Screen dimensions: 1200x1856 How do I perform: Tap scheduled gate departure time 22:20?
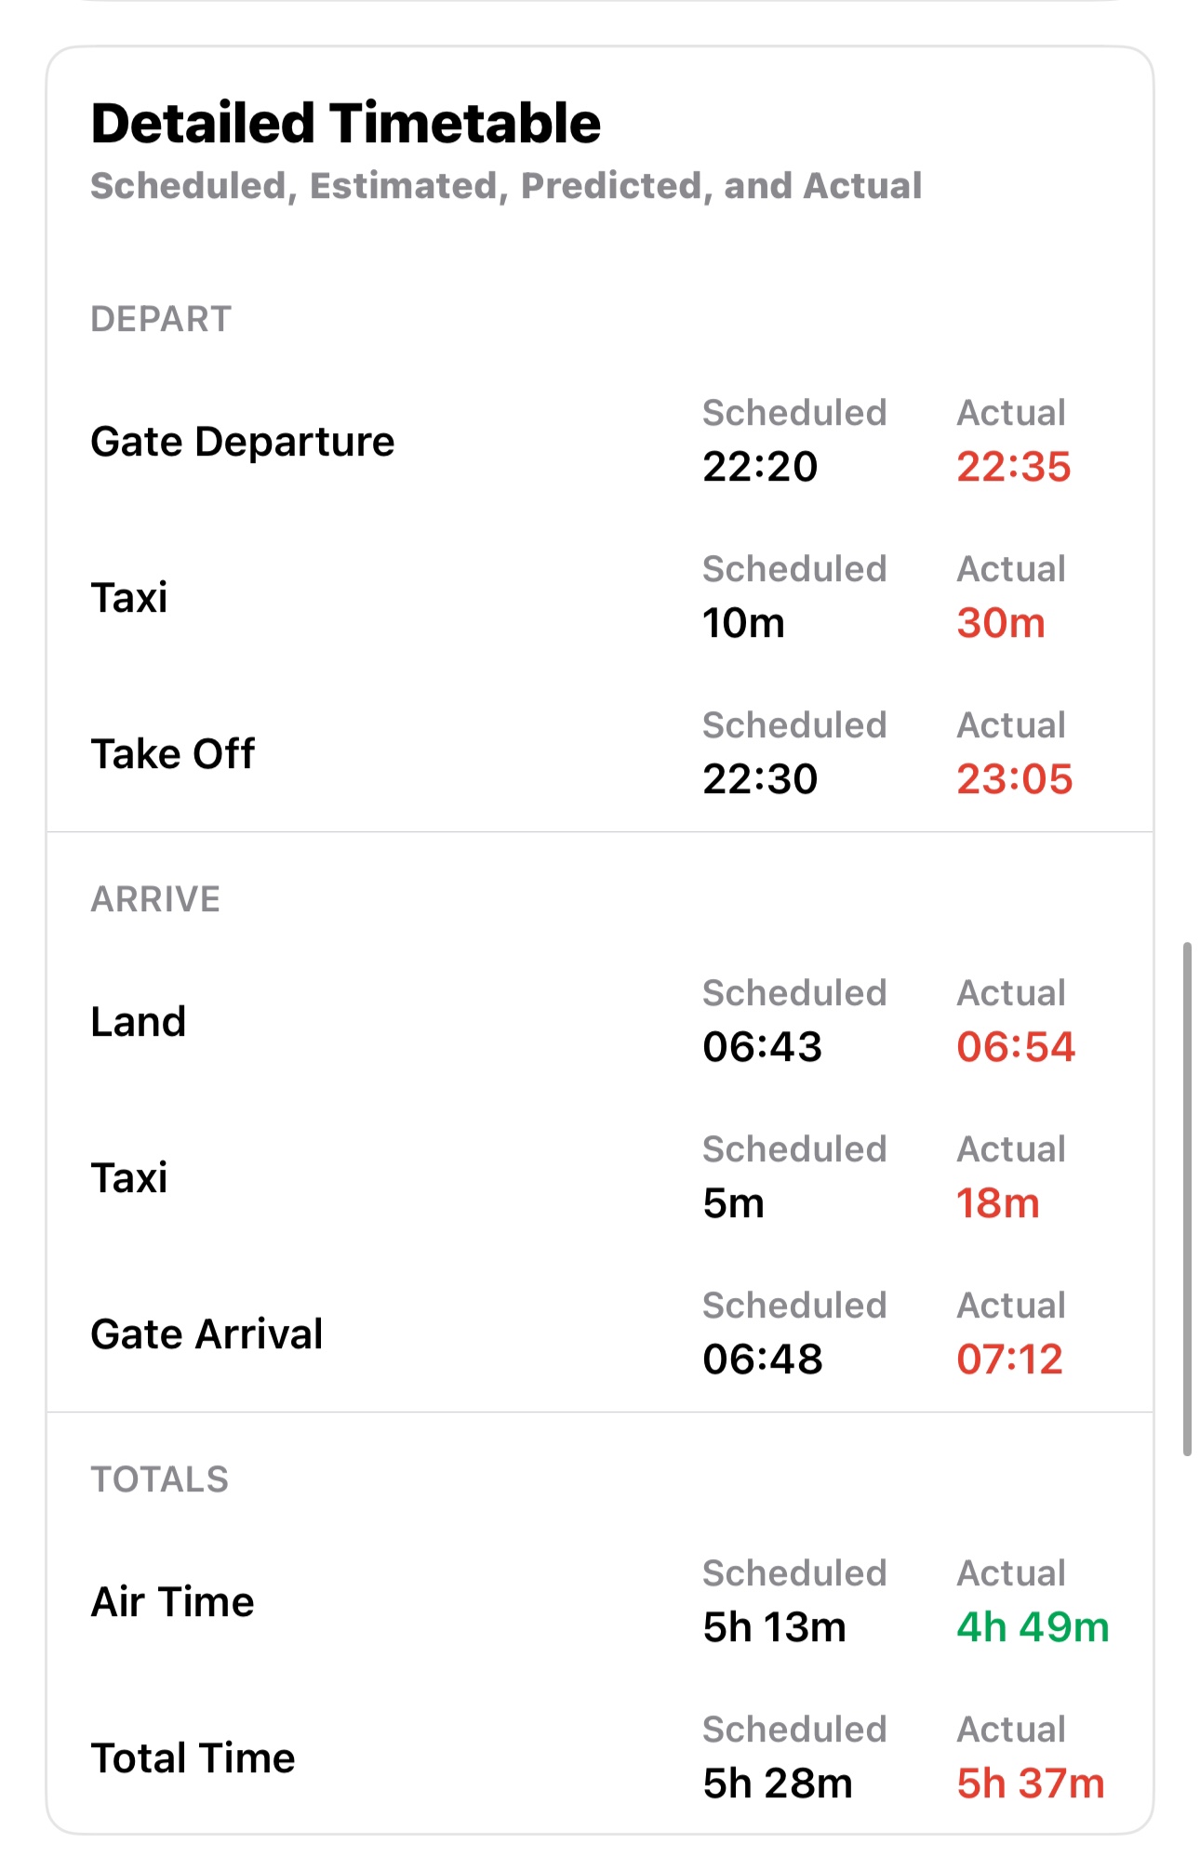tap(760, 466)
